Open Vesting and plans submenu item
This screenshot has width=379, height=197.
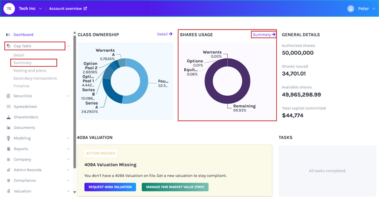tap(29, 71)
